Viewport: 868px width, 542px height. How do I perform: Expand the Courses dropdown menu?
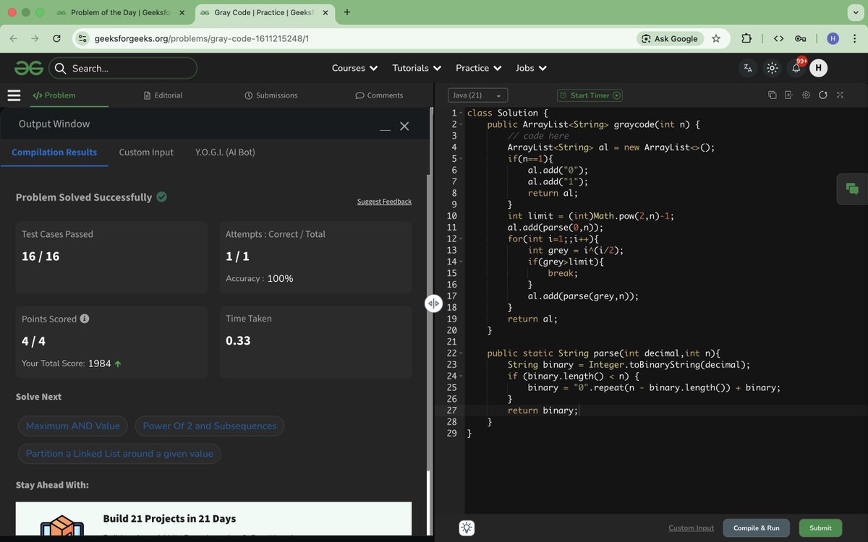coord(354,68)
